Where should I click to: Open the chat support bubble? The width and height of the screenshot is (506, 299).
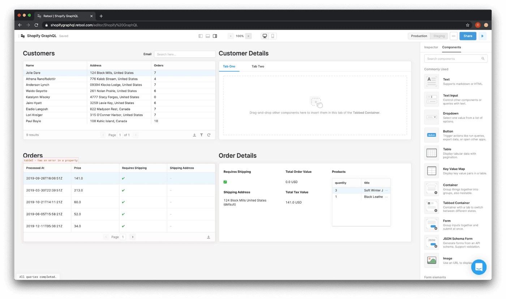[479, 267]
